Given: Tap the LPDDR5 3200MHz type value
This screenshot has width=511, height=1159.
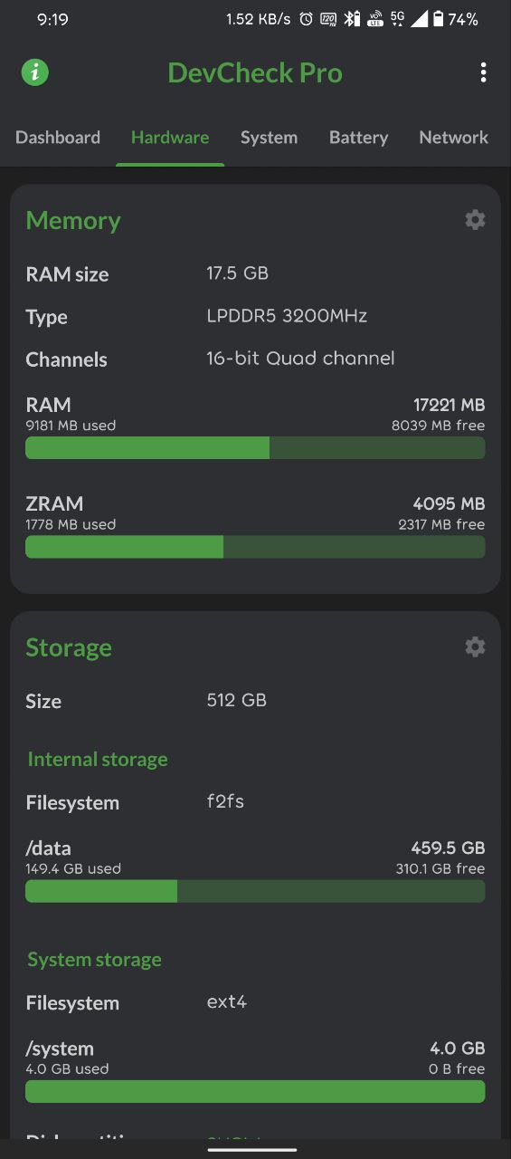Looking at the screenshot, I should click(x=287, y=316).
